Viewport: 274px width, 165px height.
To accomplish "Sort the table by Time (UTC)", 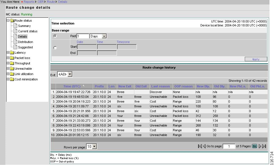I will (73, 86).
